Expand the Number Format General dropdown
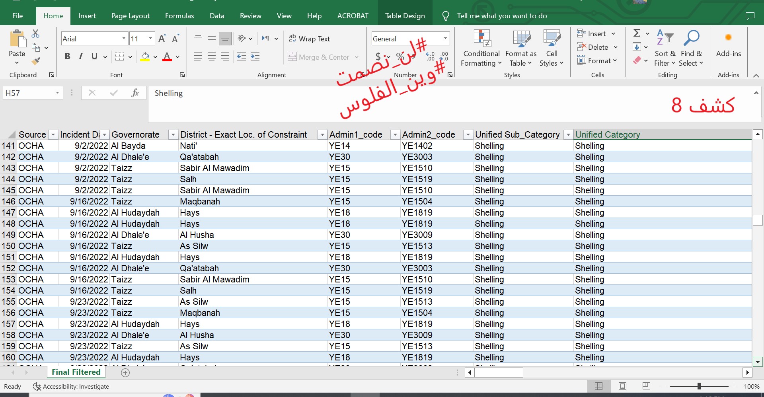764x397 pixels. [x=445, y=39]
